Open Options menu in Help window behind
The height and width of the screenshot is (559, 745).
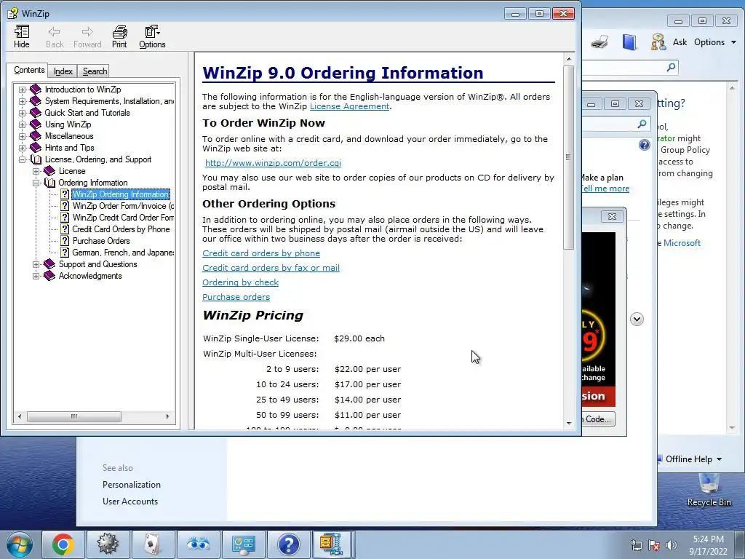[715, 42]
